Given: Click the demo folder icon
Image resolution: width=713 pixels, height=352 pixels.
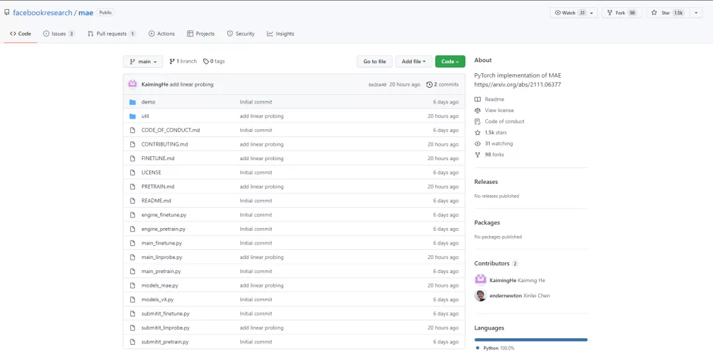Looking at the screenshot, I should point(132,102).
